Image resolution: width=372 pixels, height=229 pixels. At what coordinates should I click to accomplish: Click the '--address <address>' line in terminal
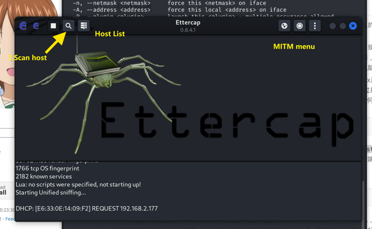pos(179,10)
